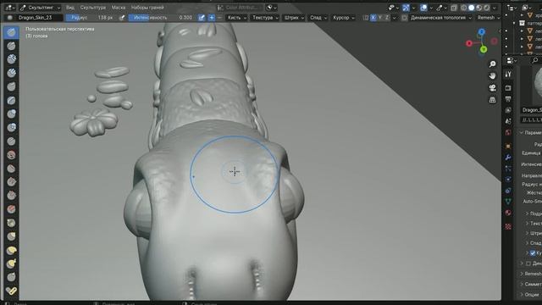The image size is (542, 305).
Task: Select the Layer sculpt brush tool
Action: click(11, 100)
